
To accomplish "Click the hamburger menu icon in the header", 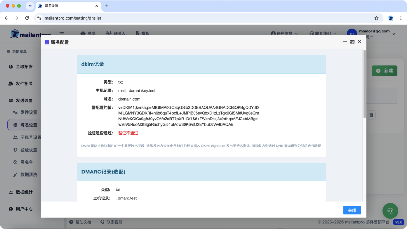I will (x=62, y=33).
